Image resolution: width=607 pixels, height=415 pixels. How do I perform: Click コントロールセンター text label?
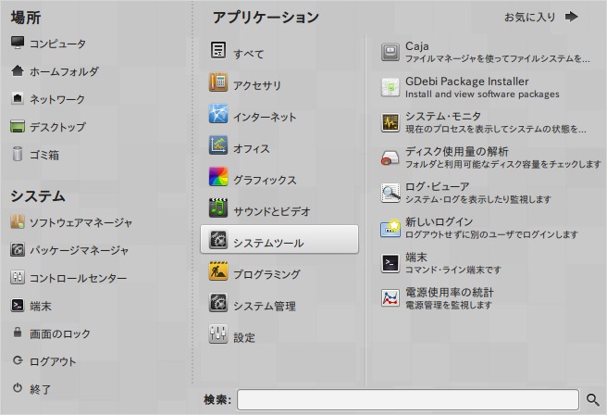click(79, 279)
